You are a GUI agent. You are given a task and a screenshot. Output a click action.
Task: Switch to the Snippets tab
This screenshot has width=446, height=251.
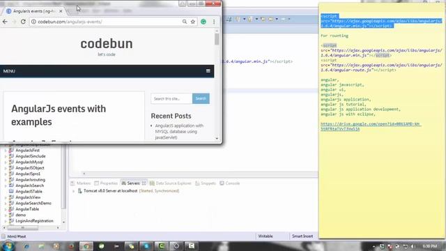[206, 183]
